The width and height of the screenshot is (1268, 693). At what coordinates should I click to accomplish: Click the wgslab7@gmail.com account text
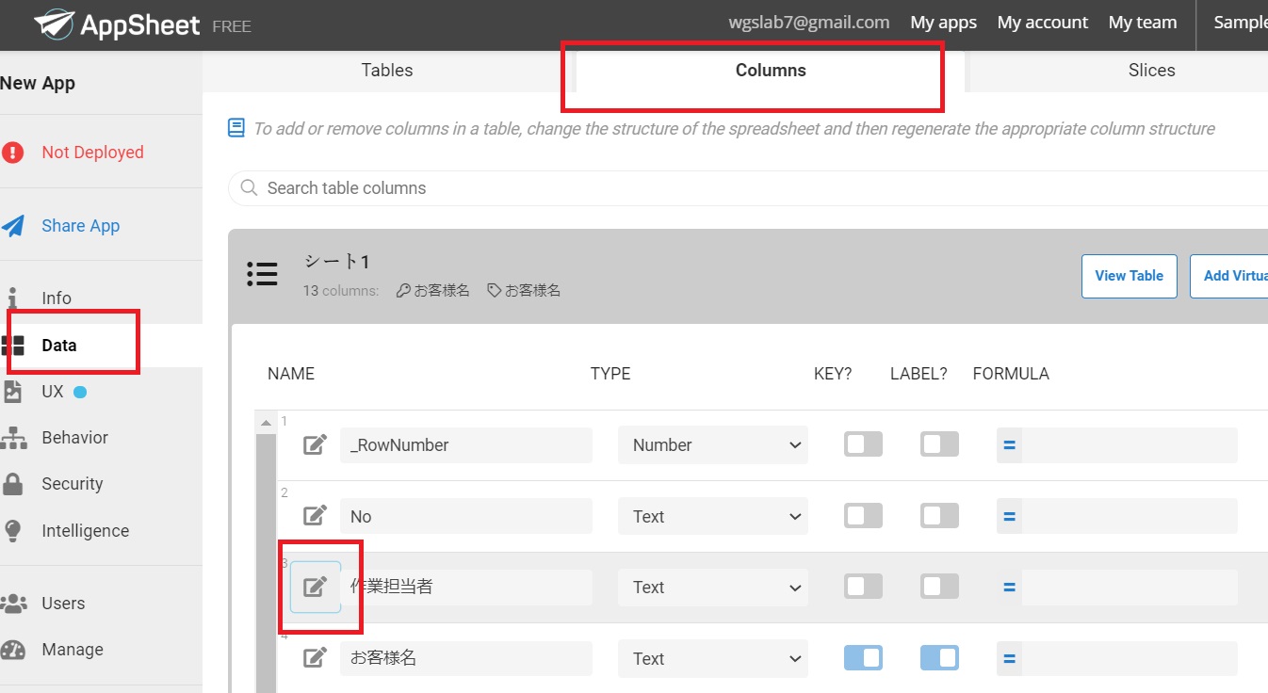click(x=809, y=23)
